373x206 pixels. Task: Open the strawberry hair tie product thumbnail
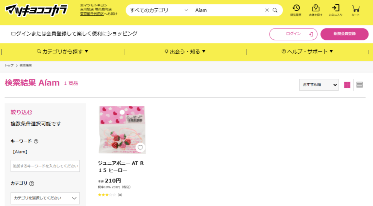[122, 129]
